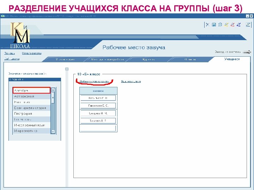Image resolution: width=254 pixels, height=190 pixels.
Task: Click the X cancel icon in the toolbar
Action: point(207,25)
